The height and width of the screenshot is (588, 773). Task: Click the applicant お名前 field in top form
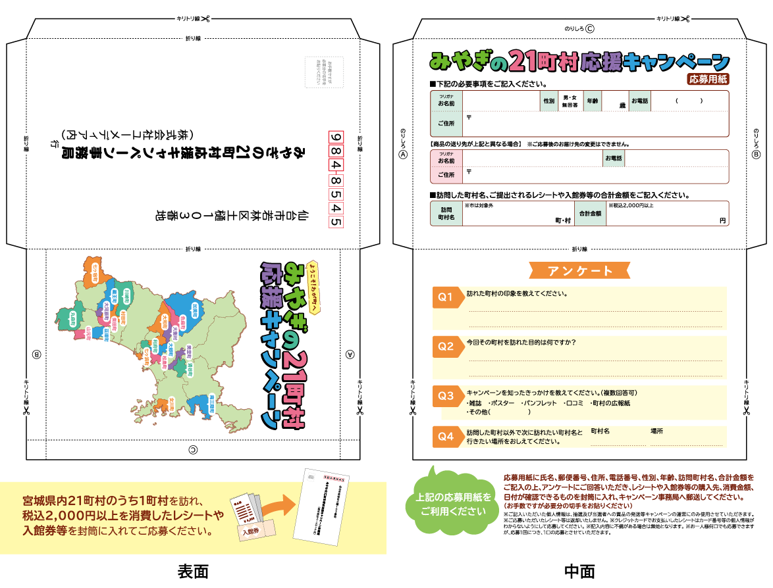coord(501,101)
